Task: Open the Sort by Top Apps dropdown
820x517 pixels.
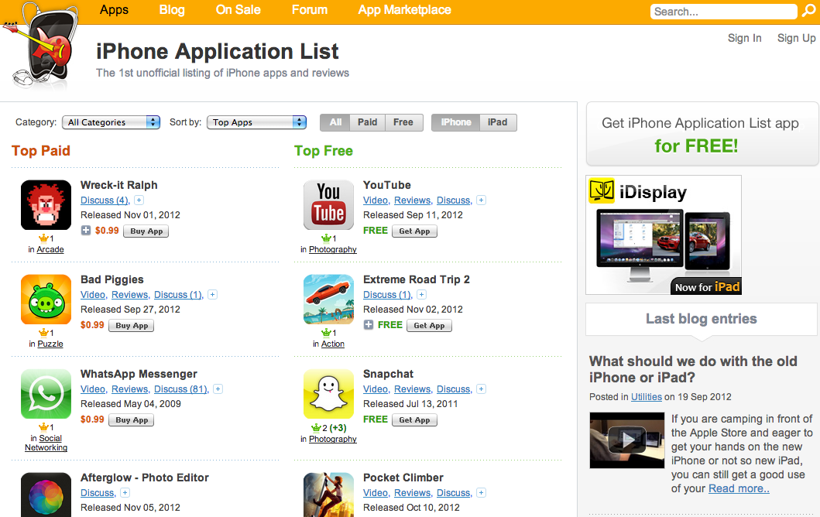Action: pos(256,122)
